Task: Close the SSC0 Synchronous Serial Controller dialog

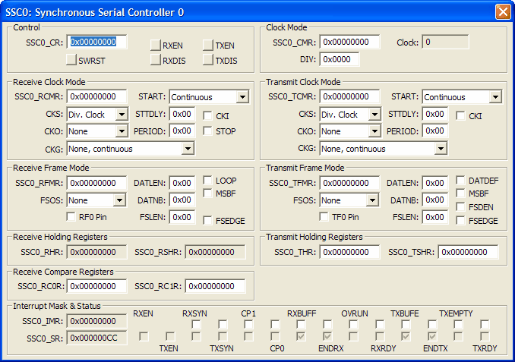Action: [502, 12]
